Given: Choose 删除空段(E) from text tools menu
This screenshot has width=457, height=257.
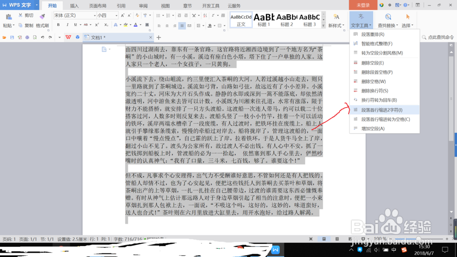Looking at the screenshot, I should click(x=384, y=63).
